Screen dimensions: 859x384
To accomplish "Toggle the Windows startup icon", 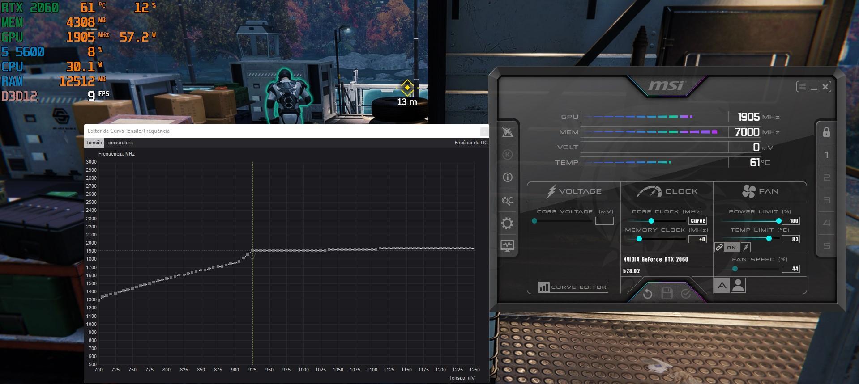I will pos(802,87).
